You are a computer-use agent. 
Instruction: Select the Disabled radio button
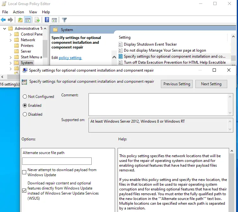(25, 114)
